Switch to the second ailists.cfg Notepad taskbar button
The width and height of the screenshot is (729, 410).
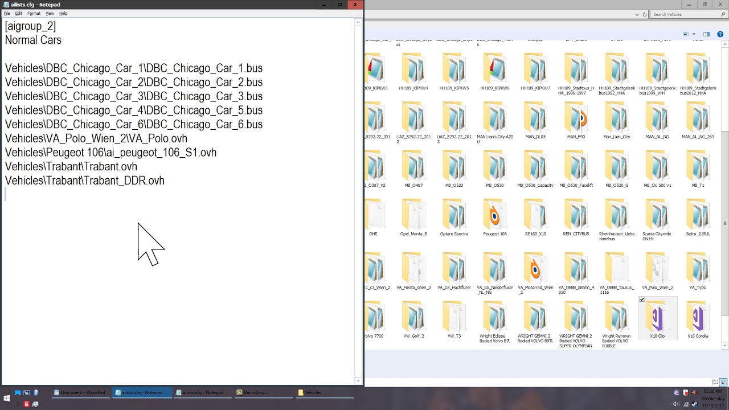(x=203, y=392)
